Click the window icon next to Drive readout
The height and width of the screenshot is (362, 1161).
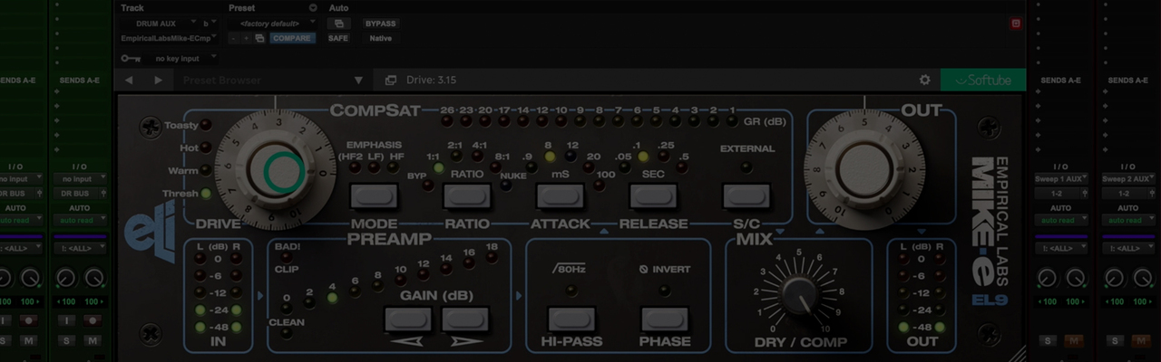click(390, 80)
